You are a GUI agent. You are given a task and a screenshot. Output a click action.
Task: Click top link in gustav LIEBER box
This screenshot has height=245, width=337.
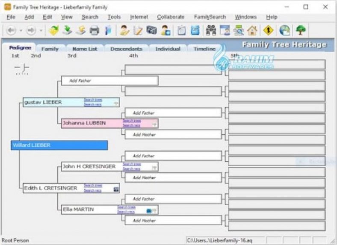coord(93,100)
